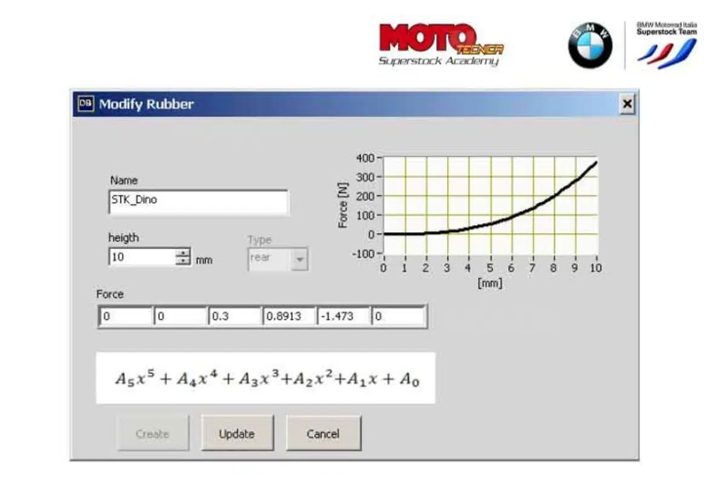Click the heigth label
Screen dimensions: 727x484
[x=124, y=238]
